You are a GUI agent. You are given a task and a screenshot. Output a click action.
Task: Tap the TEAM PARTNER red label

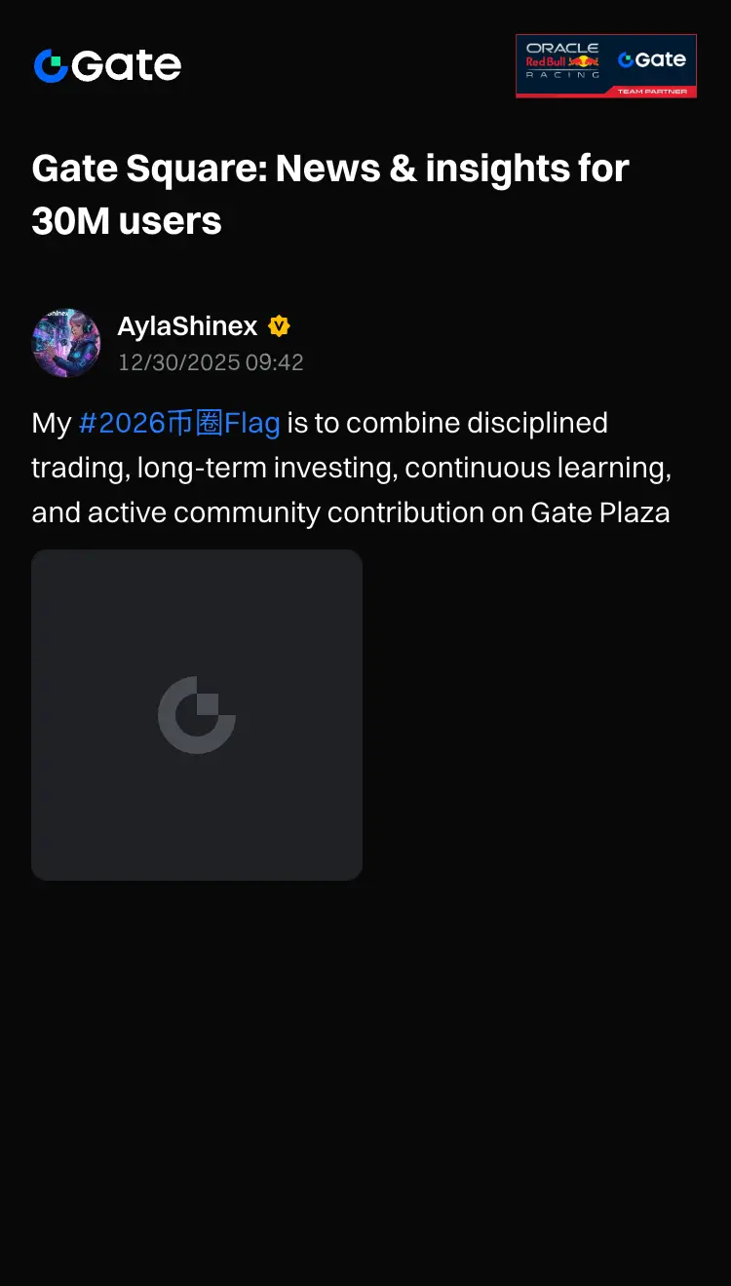coord(652,92)
